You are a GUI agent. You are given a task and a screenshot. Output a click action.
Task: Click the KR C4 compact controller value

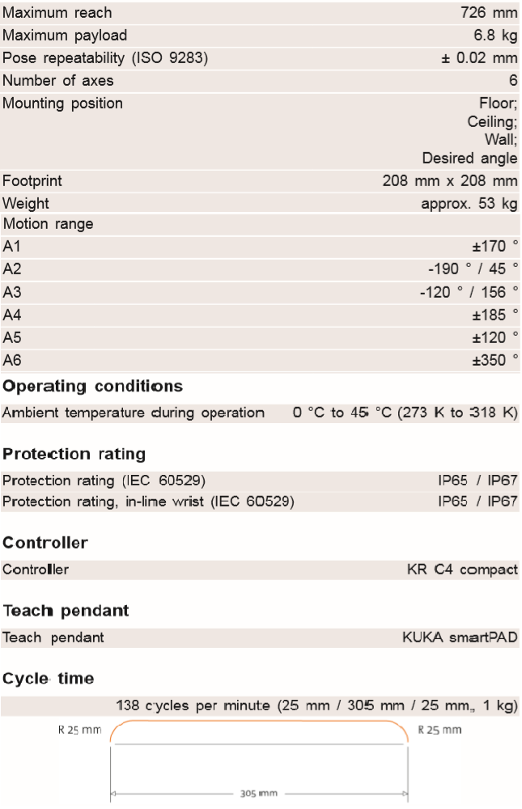click(462, 570)
